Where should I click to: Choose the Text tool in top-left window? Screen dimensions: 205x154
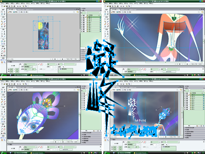pyautogui.click(x=4, y=34)
